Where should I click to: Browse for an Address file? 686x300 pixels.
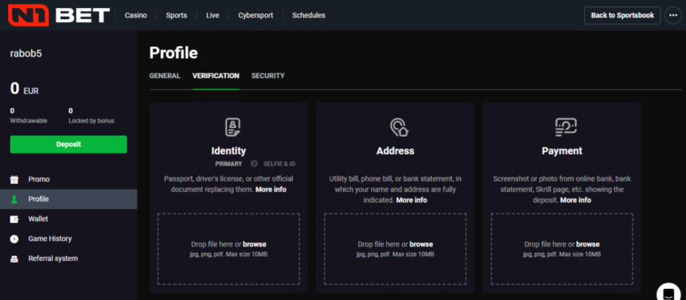point(421,244)
